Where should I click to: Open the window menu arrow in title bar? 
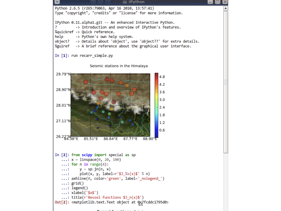pyautogui.click(x=57, y=2)
